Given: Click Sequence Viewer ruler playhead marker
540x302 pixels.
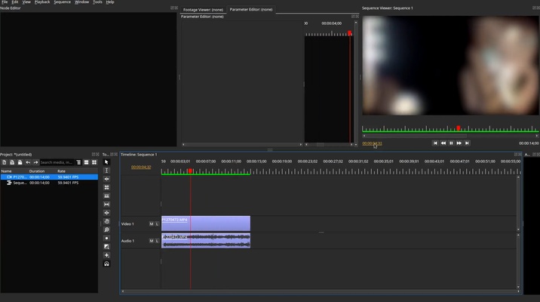Looking at the screenshot, I should pyautogui.click(x=459, y=128).
